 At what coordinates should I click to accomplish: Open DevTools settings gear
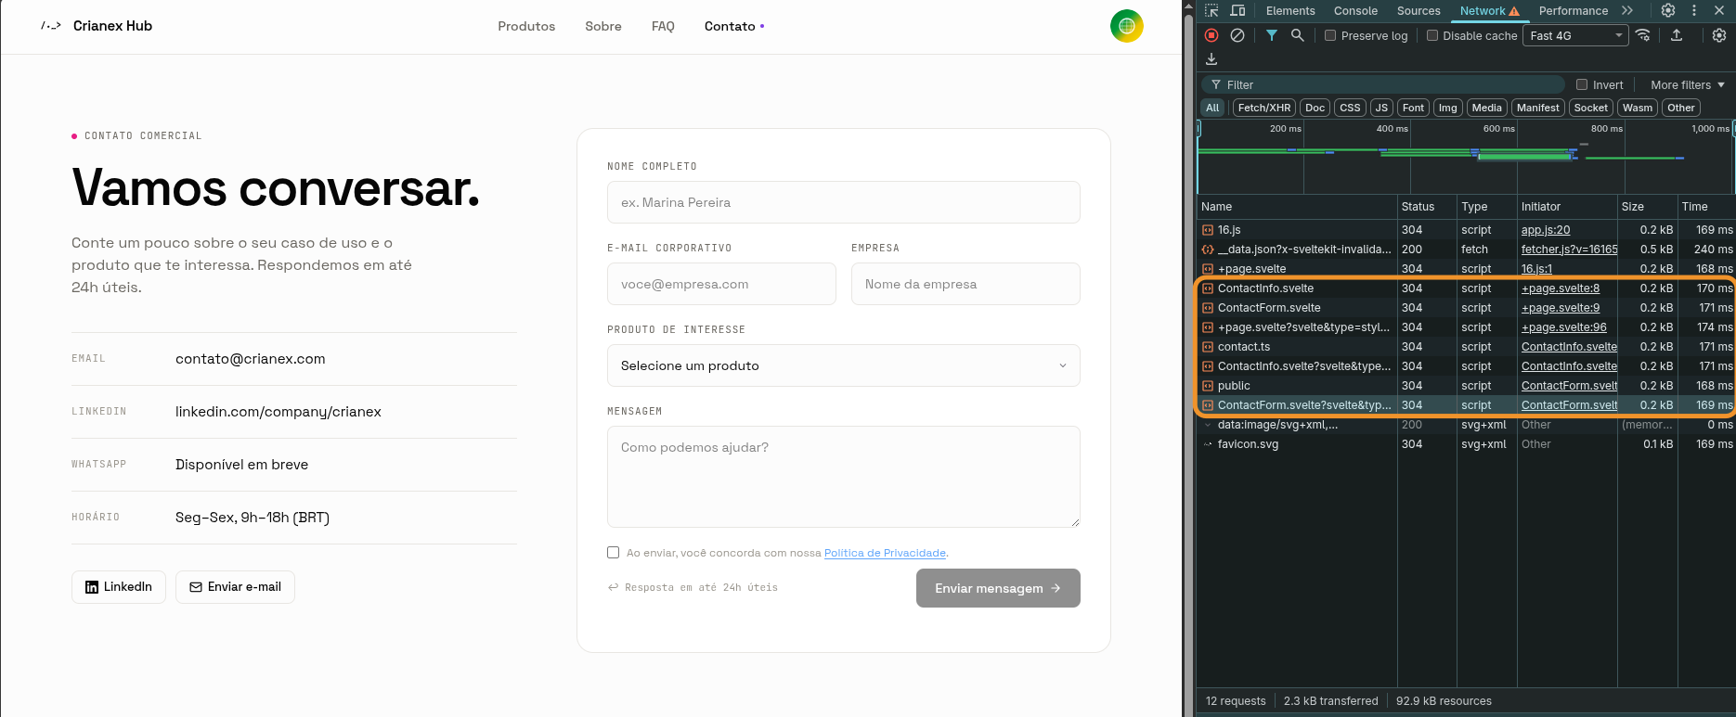pos(1668,10)
